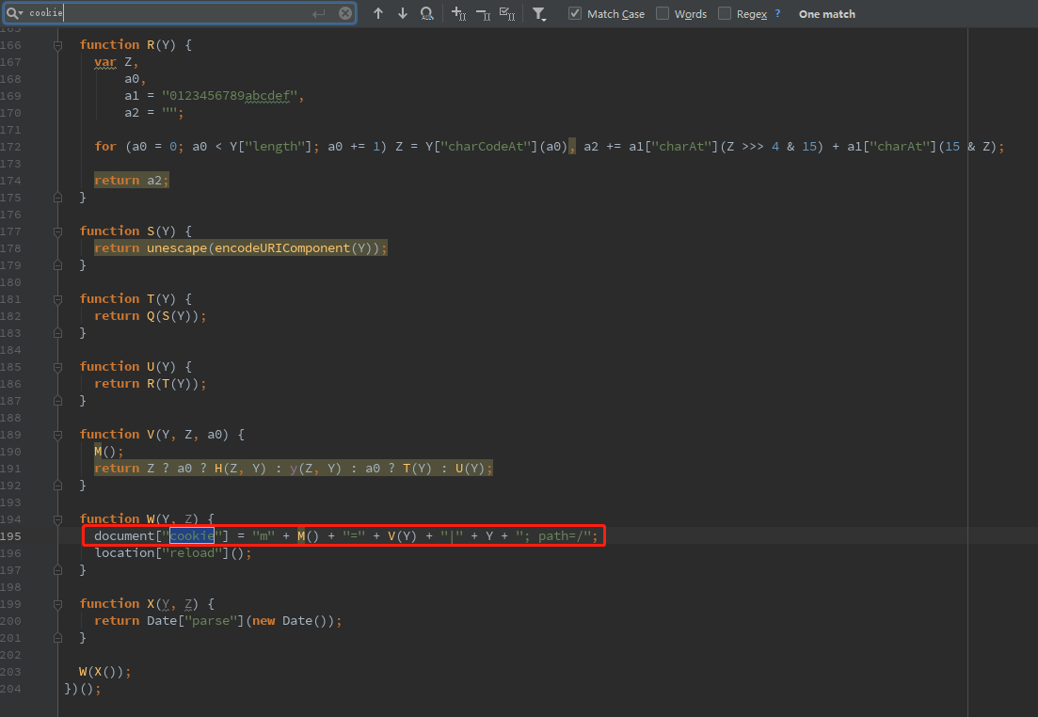This screenshot has width=1038, height=717.
Task: Unselect occurrence icon in search bar
Action: tap(483, 14)
